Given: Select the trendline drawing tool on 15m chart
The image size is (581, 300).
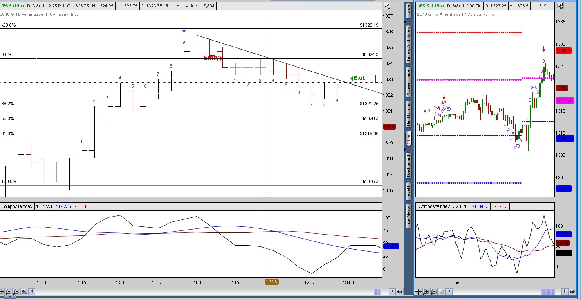Looking at the screenshot, I should tap(441, 291).
